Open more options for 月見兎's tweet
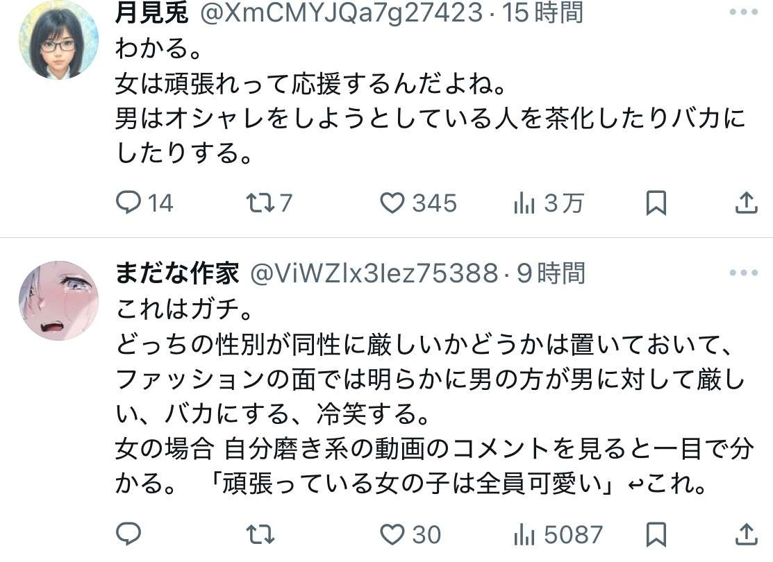This screenshot has width=773, height=562. coord(743,12)
